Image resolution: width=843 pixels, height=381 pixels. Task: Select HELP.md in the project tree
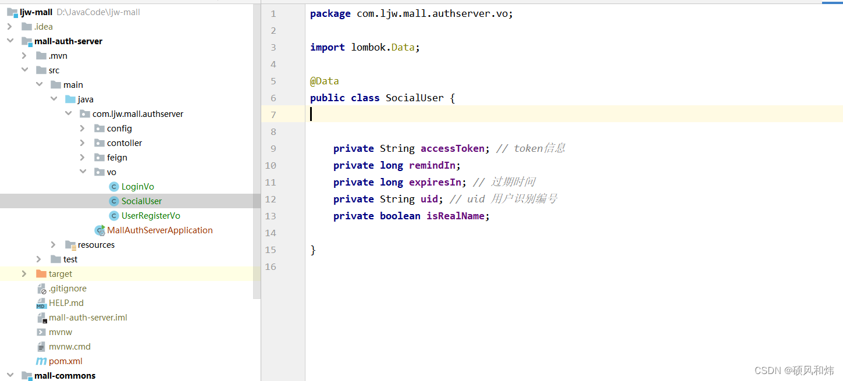click(x=66, y=302)
